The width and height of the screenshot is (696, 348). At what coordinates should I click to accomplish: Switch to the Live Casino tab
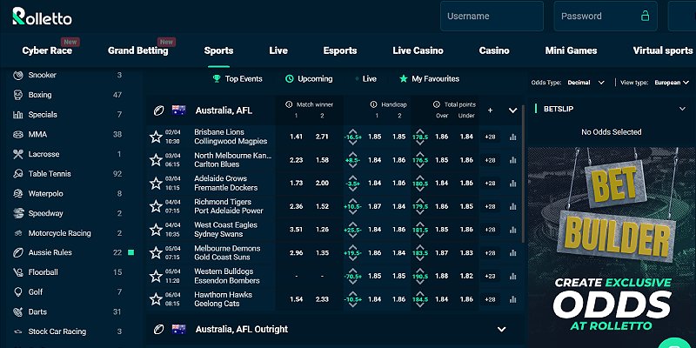418,50
